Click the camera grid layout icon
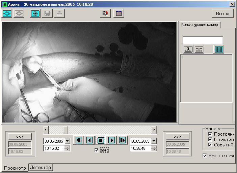The height and width of the screenshot is (173, 237). pos(219,49)
